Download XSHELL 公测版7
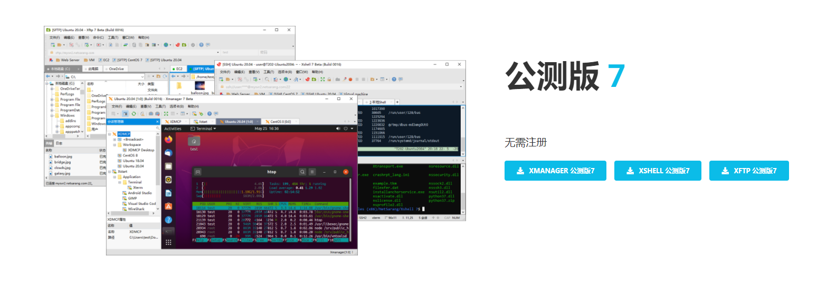The height and width of the screenshot is (286, 817). tap(658, 171)
